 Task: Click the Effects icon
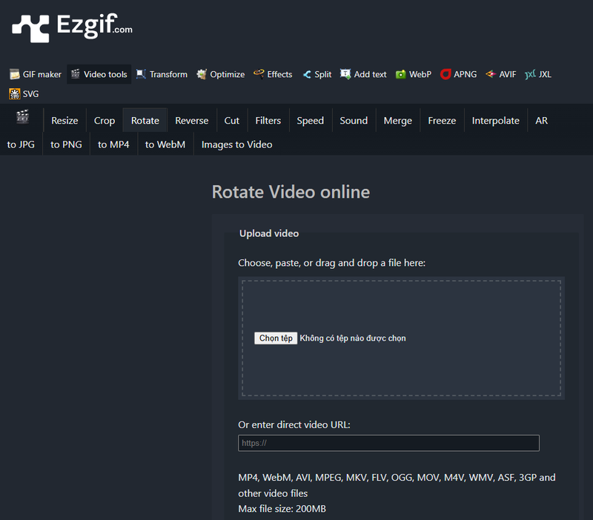(259, 73)
